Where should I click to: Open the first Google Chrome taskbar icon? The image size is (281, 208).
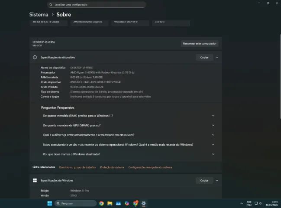click(101, 203)
